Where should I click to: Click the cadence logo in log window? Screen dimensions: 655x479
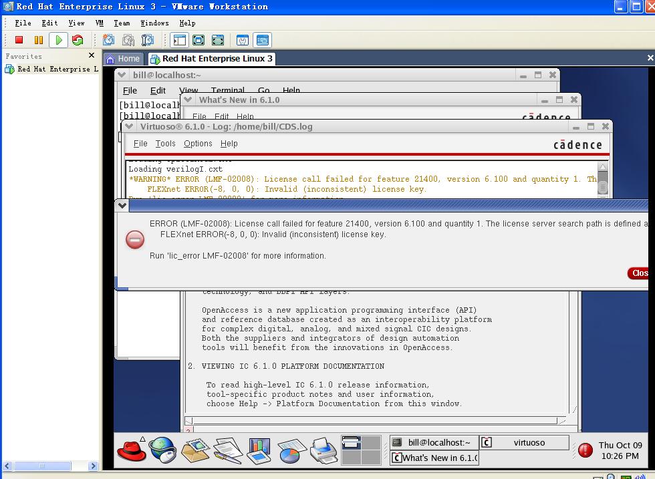[x=577, y=144]
